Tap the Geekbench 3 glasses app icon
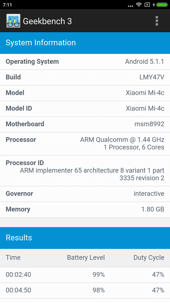Screen dimensions: 170x303 (13, 21)
